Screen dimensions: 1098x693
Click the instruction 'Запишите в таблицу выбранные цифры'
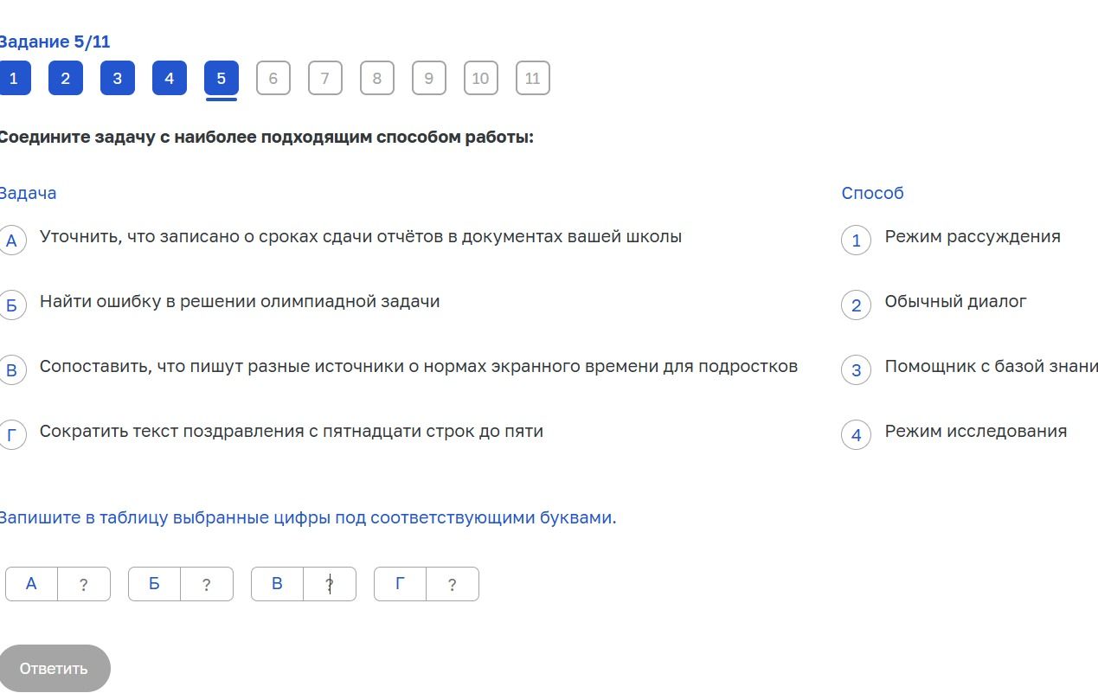pyautogui.click(x=307, y=518)
